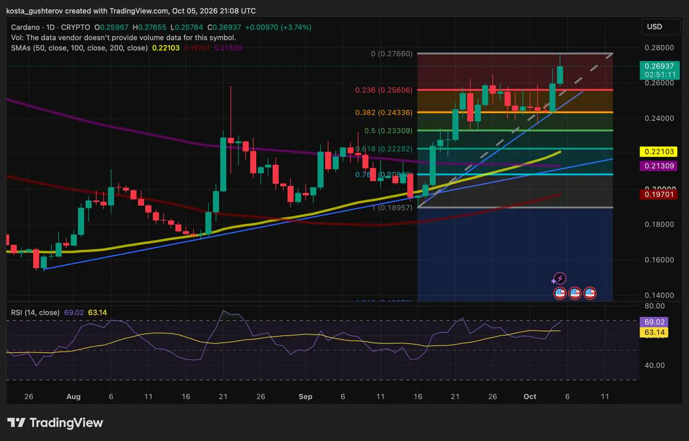Click the Aug label on the date axis

pyautogui.click(x=74, y=397)
